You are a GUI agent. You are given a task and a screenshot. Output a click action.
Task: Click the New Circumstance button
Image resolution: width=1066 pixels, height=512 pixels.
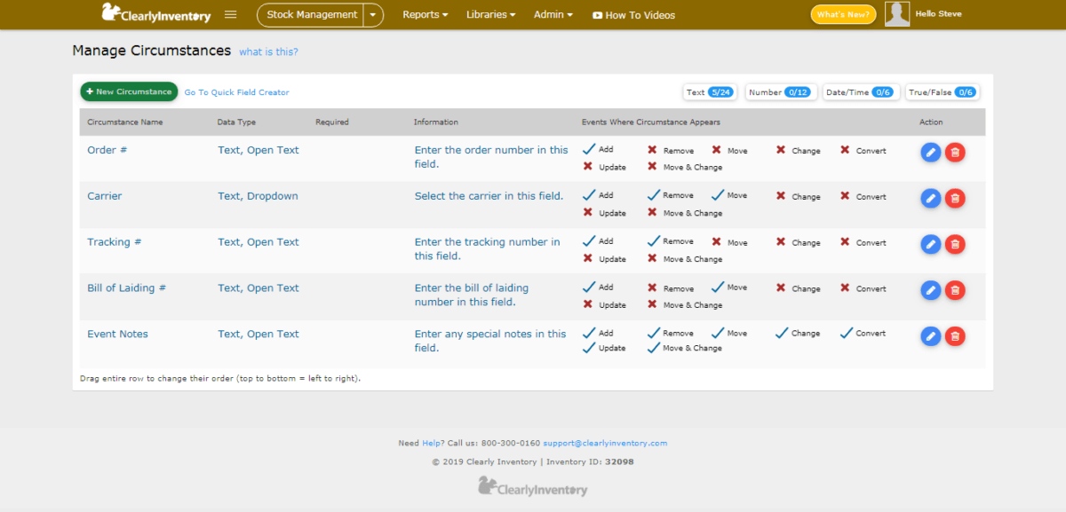pos(128,91)
